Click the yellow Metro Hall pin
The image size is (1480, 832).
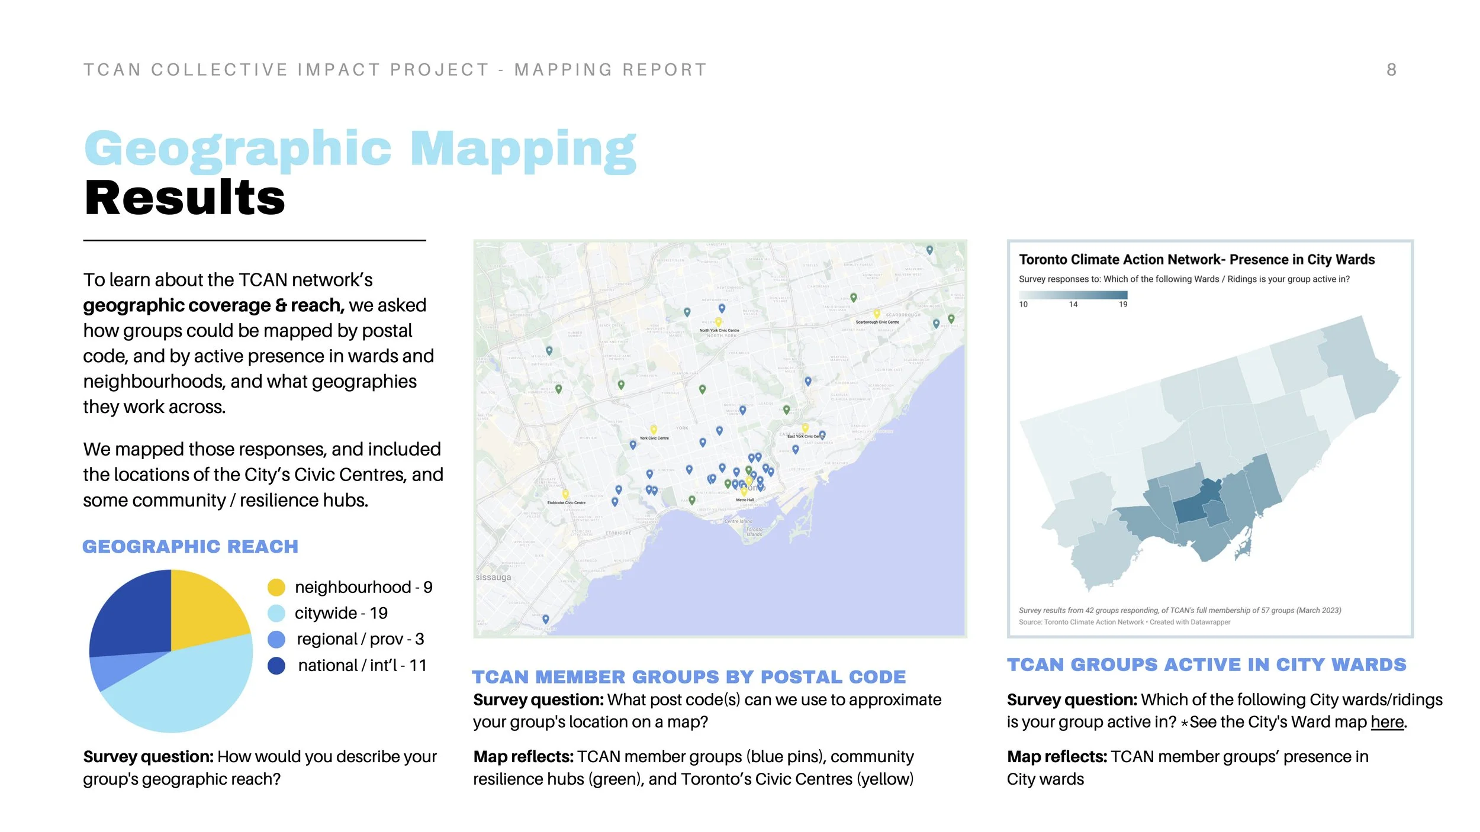coord(744,491)
